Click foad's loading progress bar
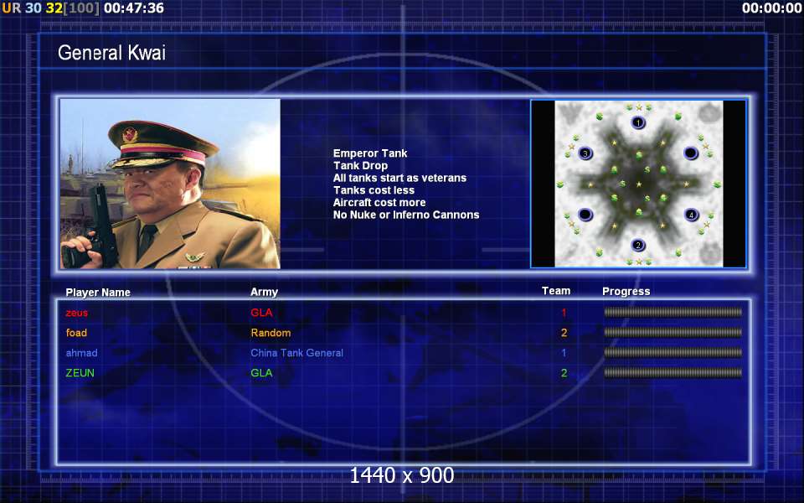 (x=673, y=332)
